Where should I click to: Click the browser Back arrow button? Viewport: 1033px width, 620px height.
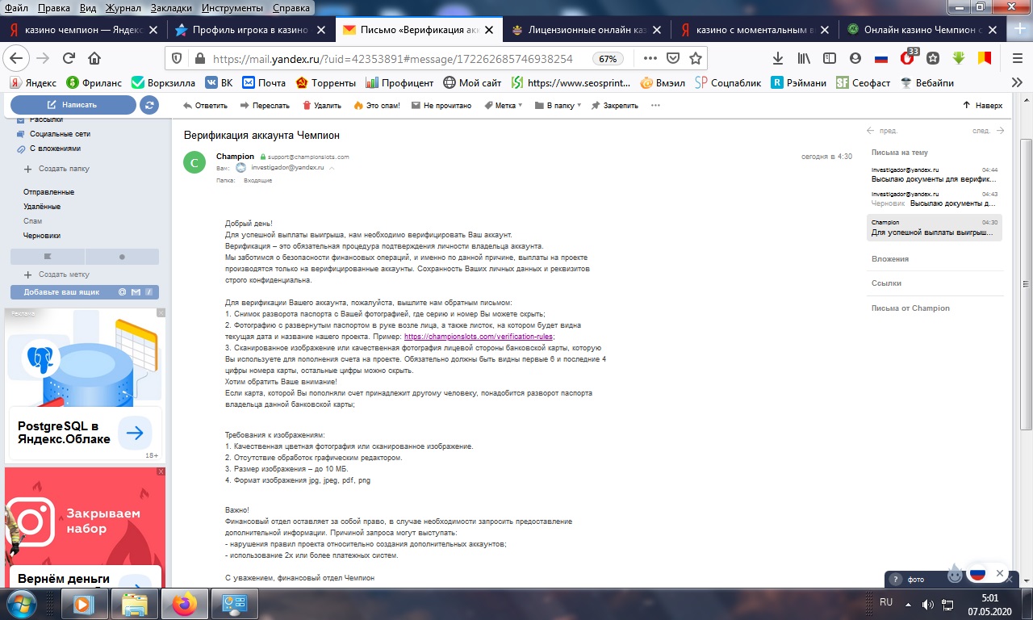click(17, 58)
